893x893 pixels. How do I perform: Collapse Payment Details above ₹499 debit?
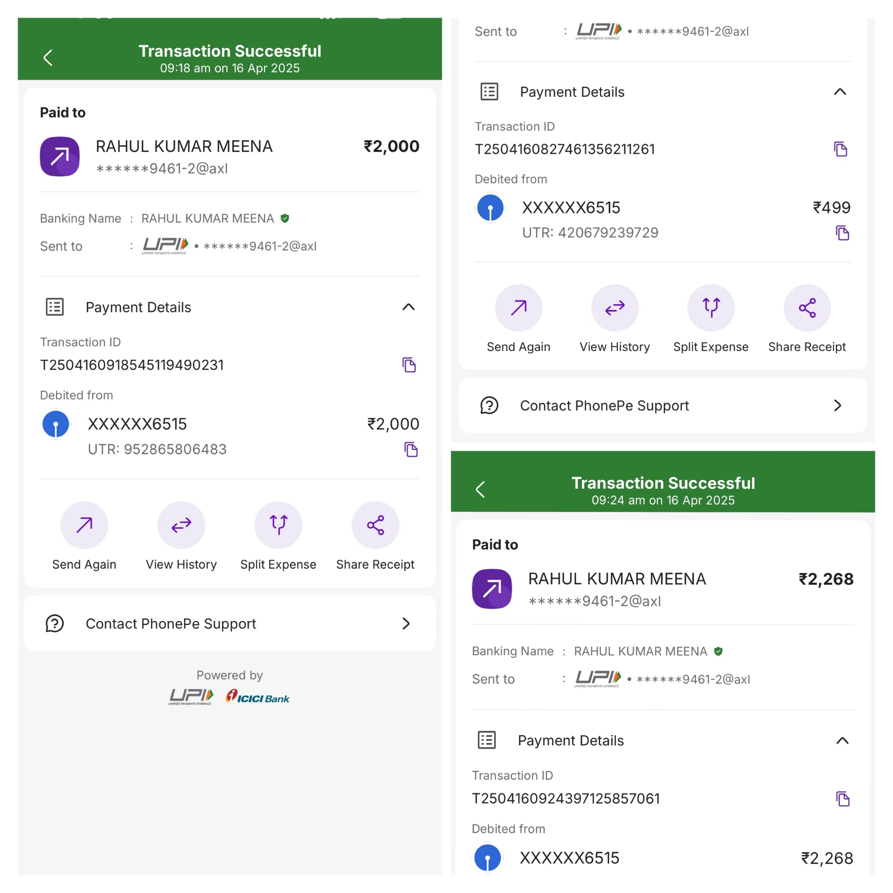click(x=840, y=92)
